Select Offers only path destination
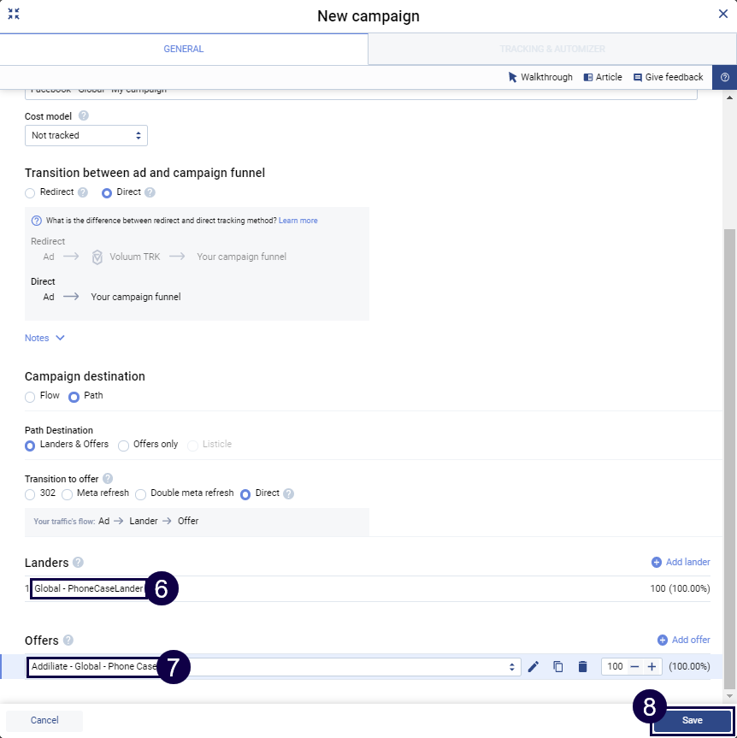The height and width of the screenshot is (738, 737). pyautogui.click(x=122, y=445)
